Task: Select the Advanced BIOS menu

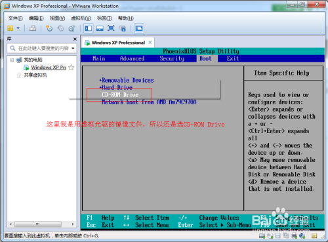Action: coord(132,58)
